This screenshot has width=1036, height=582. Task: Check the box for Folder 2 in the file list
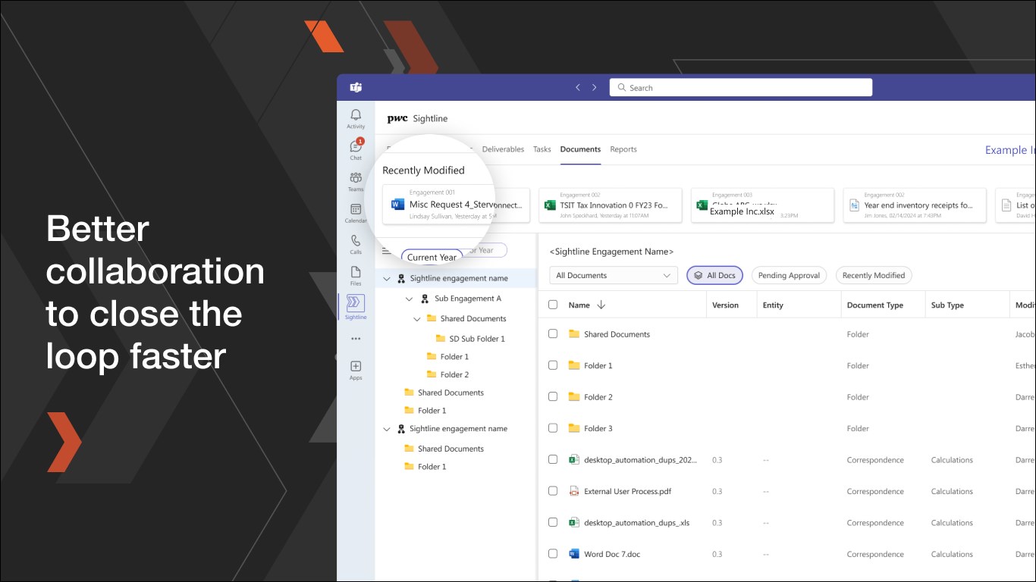(553, 396)
